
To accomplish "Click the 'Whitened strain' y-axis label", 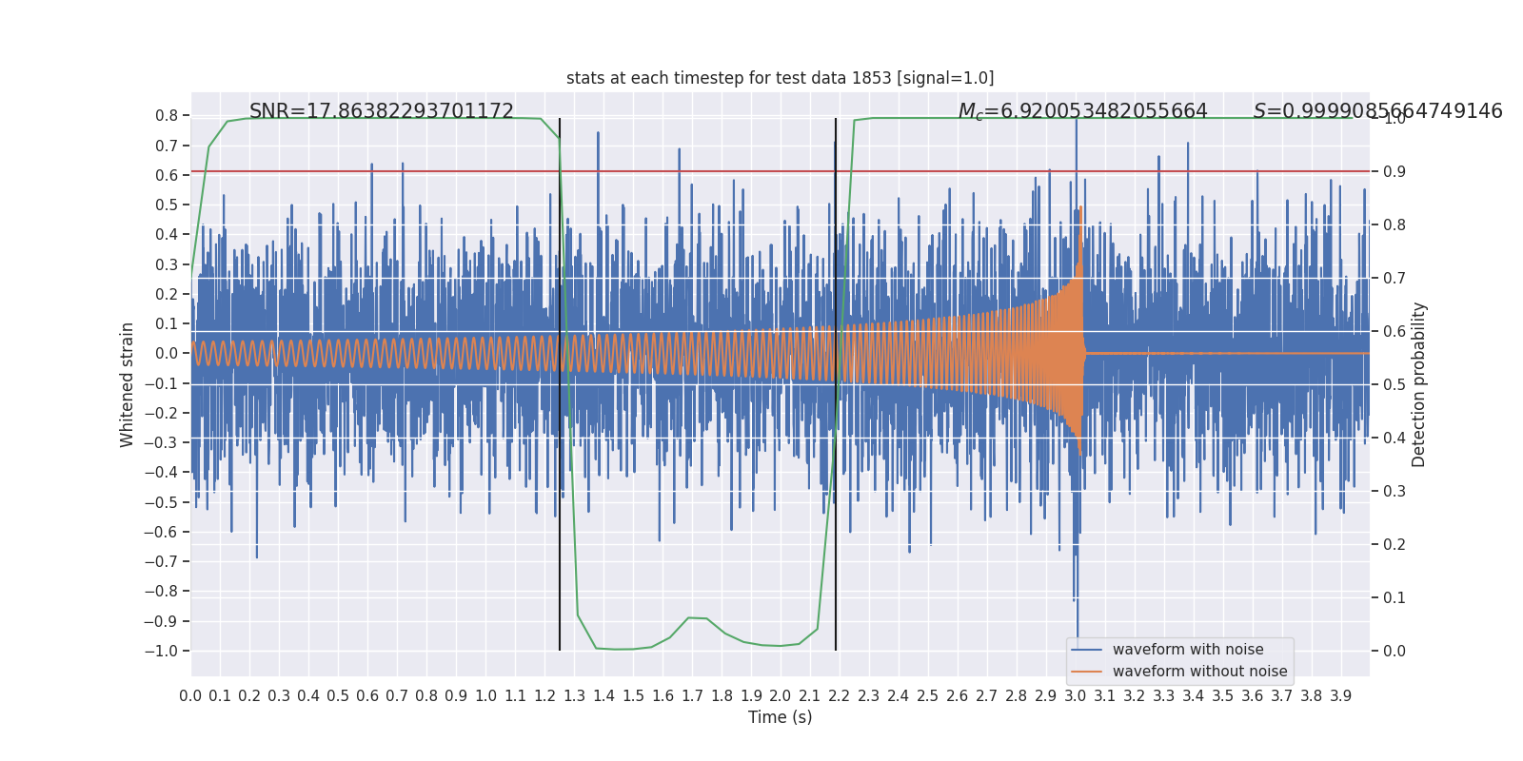I will (x=127, y=384).
